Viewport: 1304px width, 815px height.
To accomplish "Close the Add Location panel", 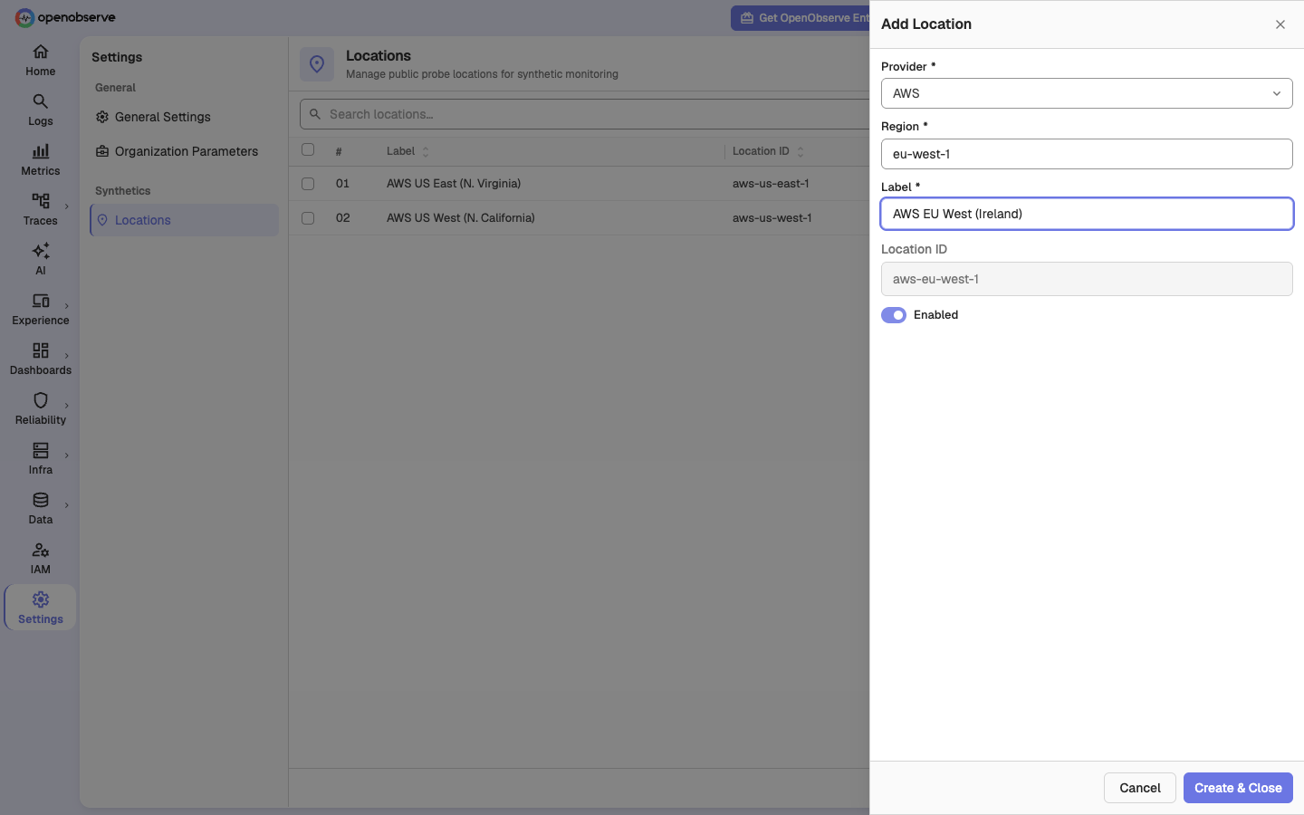I will pos(1280,24).
